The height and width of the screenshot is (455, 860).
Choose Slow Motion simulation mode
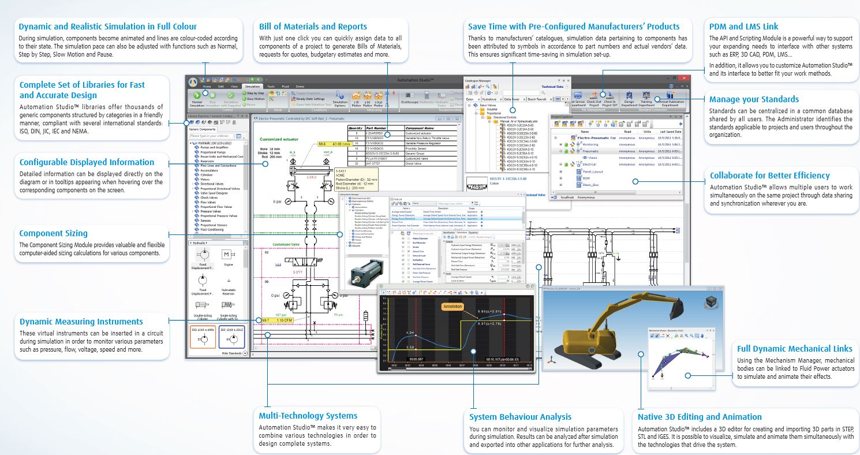253,99
